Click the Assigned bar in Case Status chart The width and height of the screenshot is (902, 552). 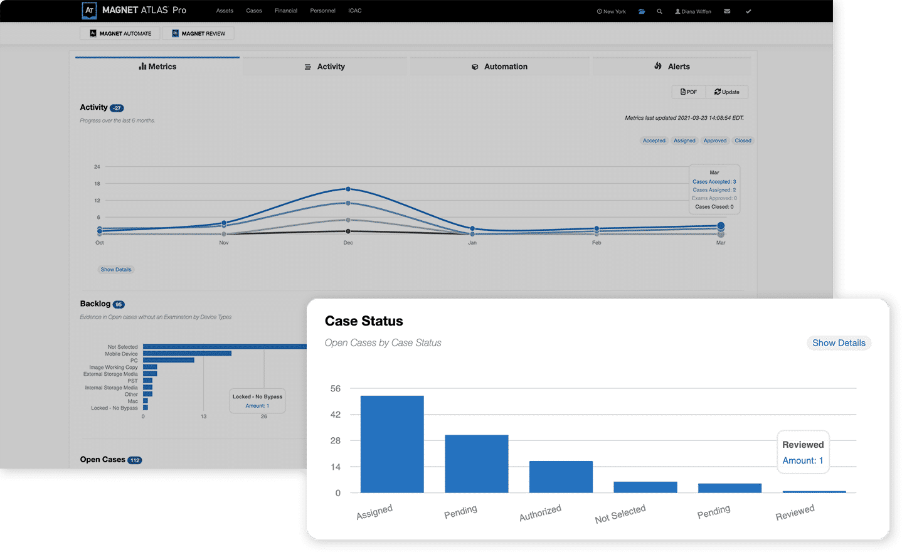click(x=392, y=444)
